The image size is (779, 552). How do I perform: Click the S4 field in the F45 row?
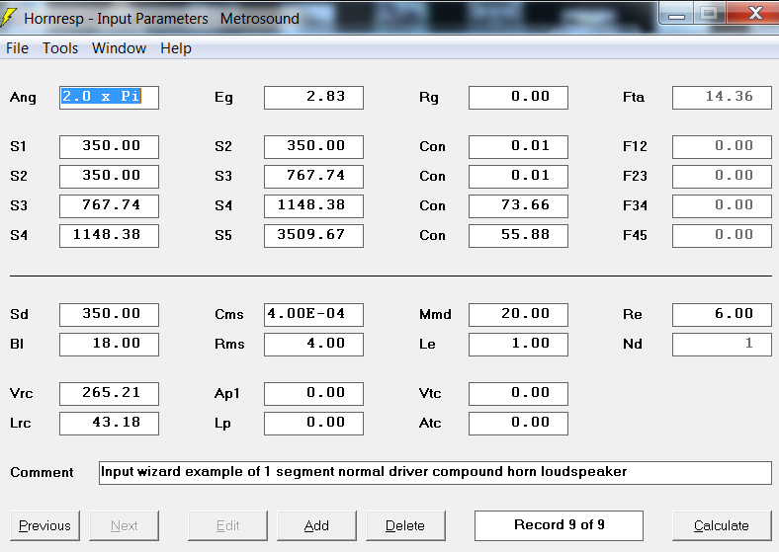110,236
